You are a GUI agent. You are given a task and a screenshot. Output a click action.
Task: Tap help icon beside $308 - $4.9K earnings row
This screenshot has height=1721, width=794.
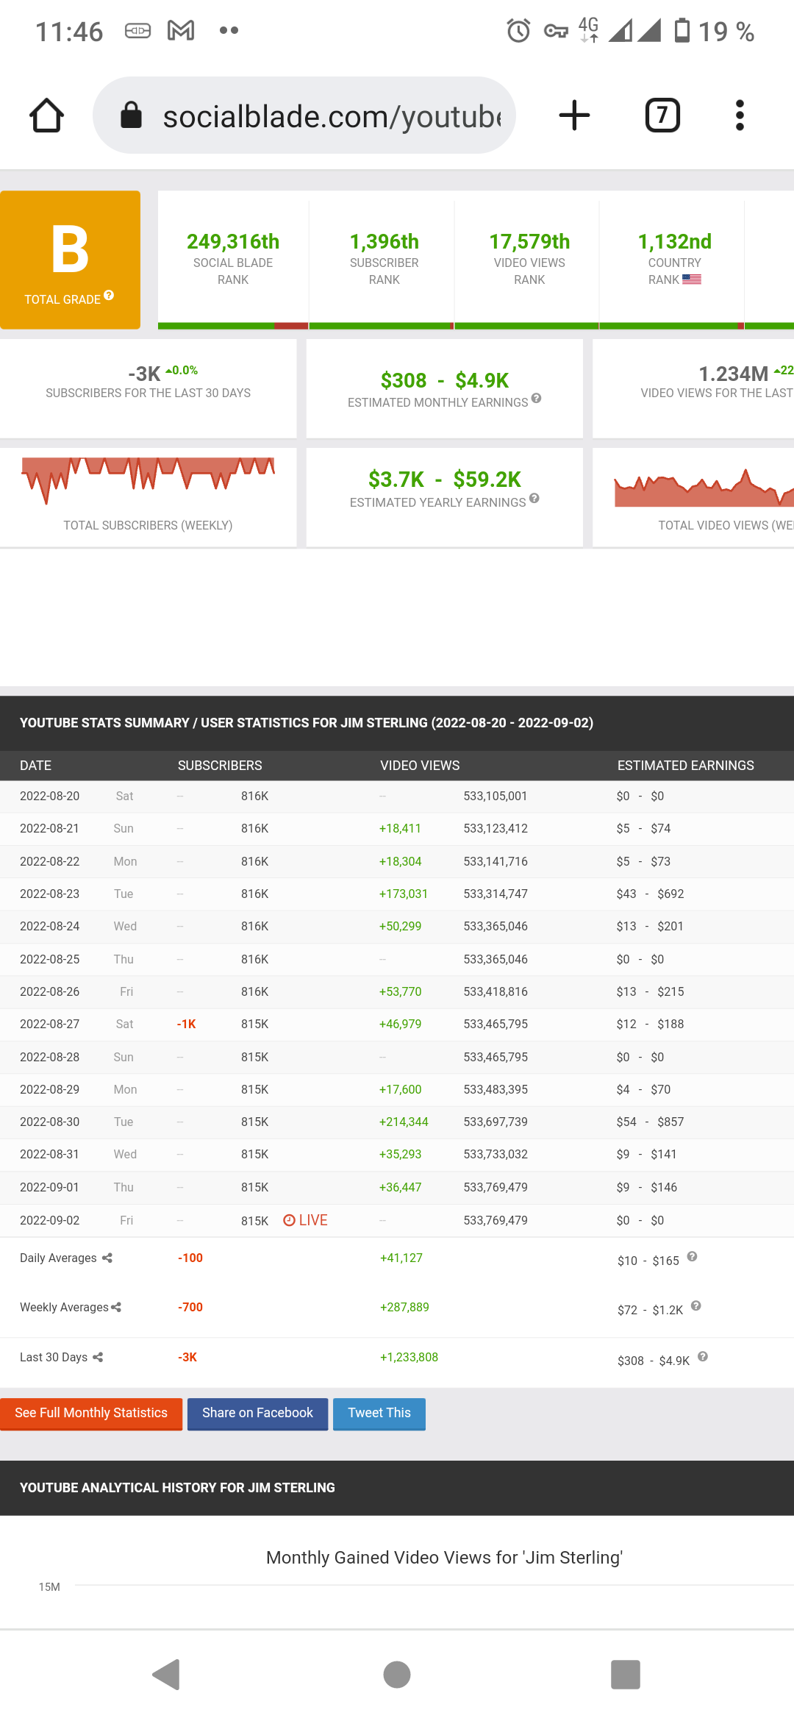(x=703, y=1356)
